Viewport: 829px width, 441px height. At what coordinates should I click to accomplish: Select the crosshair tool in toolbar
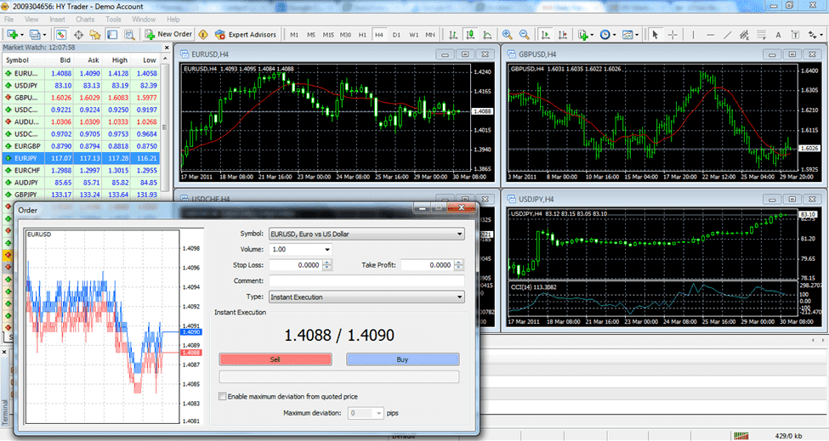pyautogui.click(x=673, y=35)
